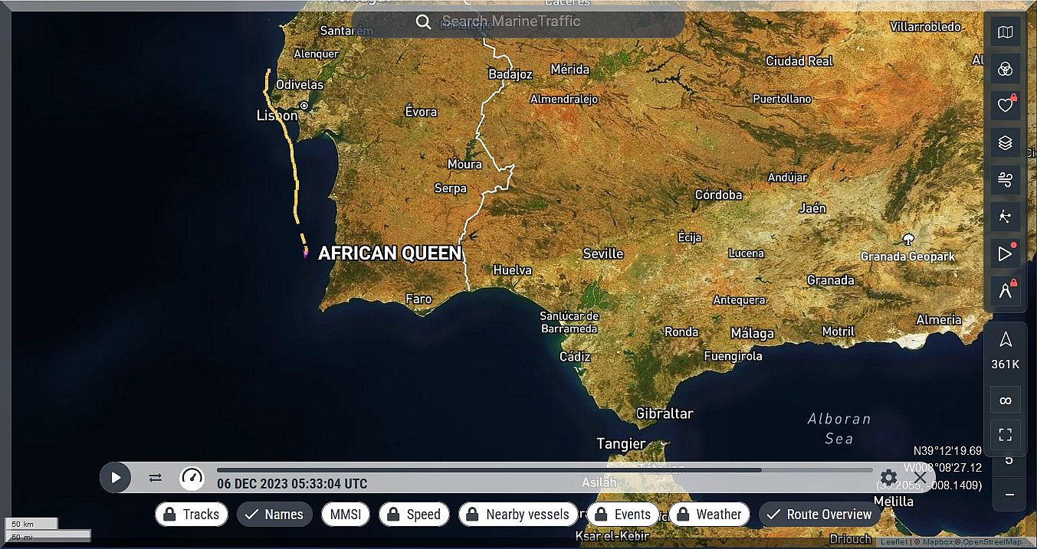
Task: Zoom out the map with minus button
Action: 1009,495
